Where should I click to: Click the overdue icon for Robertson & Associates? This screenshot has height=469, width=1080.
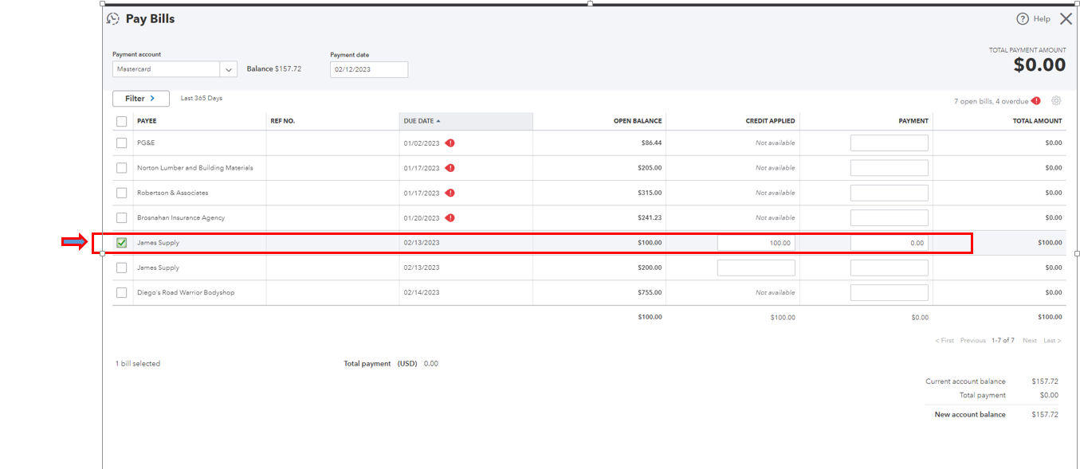(450, 193)
